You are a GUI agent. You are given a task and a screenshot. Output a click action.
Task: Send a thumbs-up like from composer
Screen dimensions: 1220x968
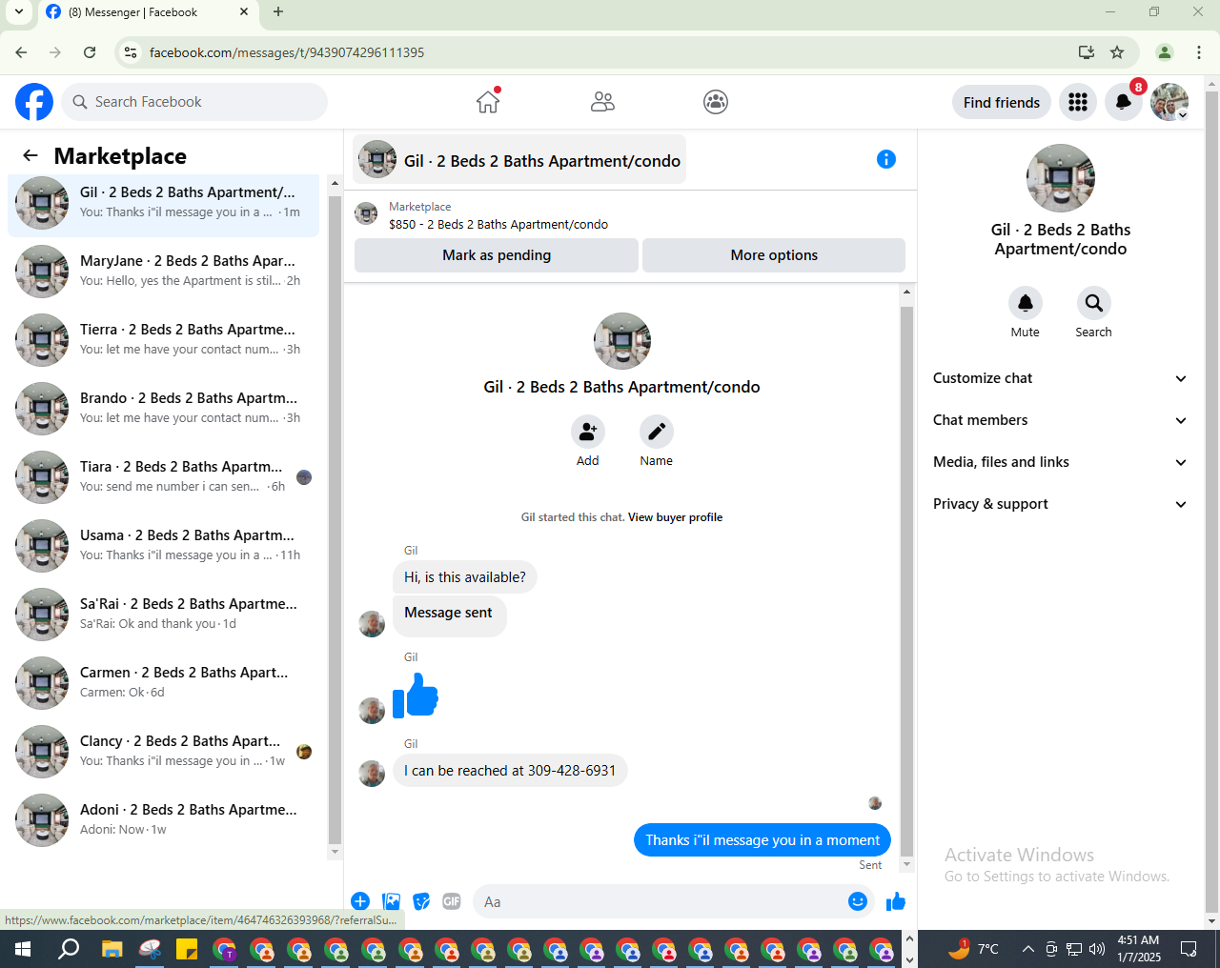point(896,901)
